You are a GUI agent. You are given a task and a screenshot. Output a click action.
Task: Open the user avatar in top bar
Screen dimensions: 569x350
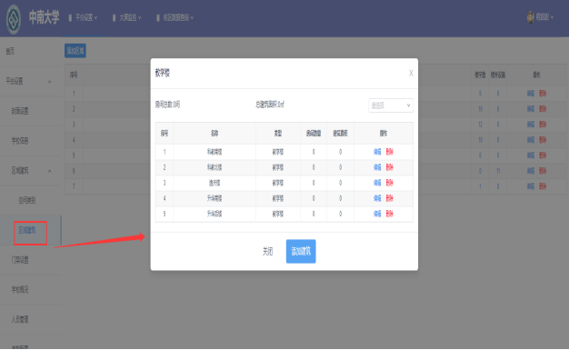tap(530, 16)
